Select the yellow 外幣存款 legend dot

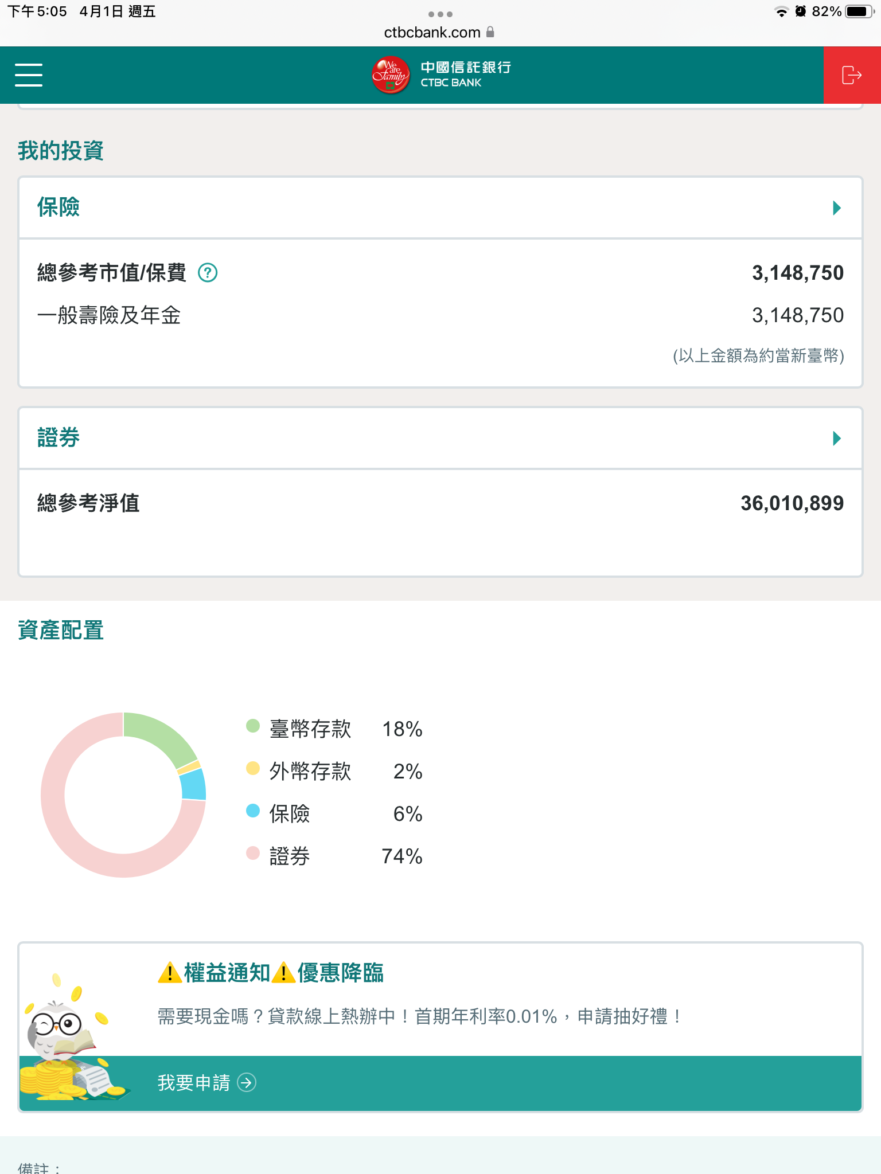click(253, 769)
